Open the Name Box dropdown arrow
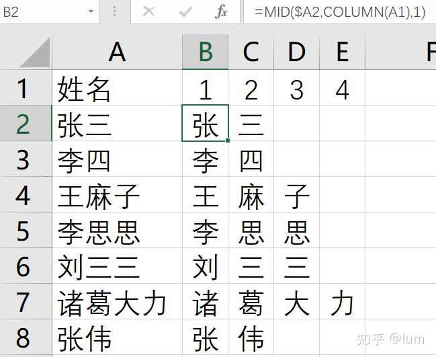This screenshot has width=436, height=357. (91, 12)
